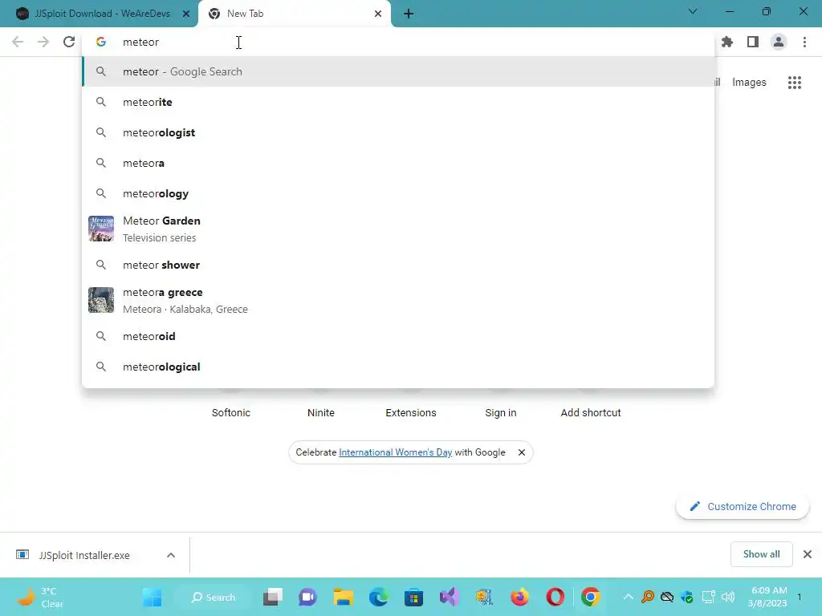Open File Explorer from taskbar

click(344, 597)
